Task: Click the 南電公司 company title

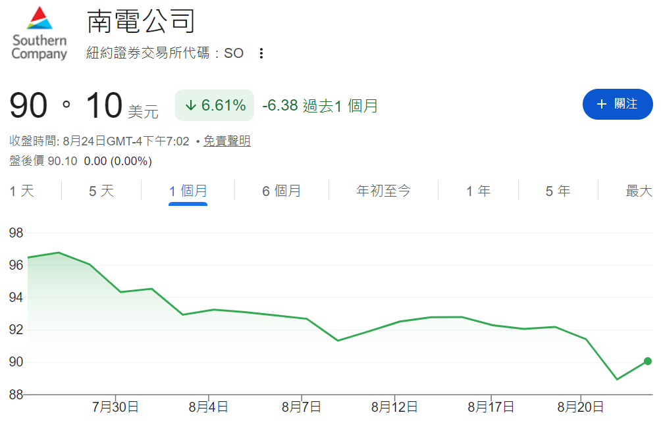Action: tap(141, 21)
